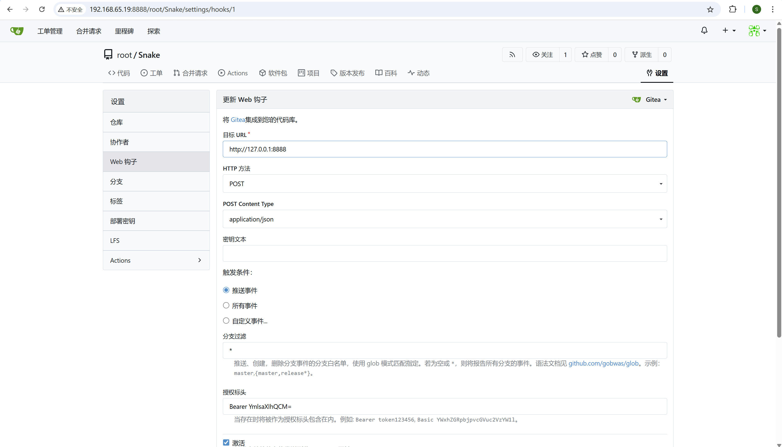The image size is (782, 447).
Task: Click the 关注 watch eye button
Action: tap(543, 55)
